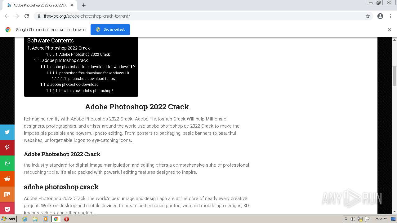Open a new tab with the plus icon
397x223 pixels.
[x=84, y=5]
